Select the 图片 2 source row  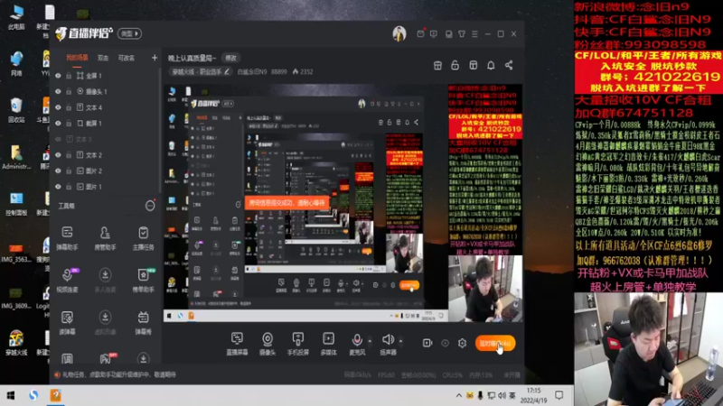click(x=106, y=171)
